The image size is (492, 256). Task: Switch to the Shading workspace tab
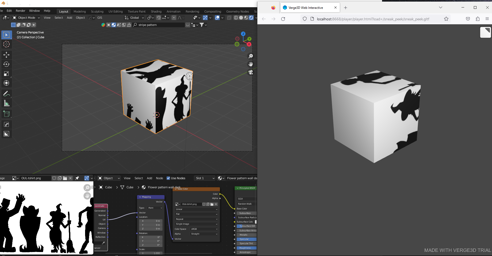[x=156, y=12]
